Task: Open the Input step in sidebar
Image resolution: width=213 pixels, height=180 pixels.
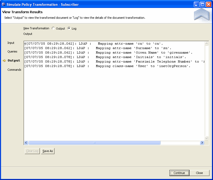Action: coord(11,43)
